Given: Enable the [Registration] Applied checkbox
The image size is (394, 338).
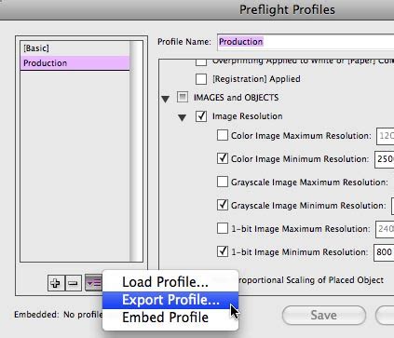Looking at the screenshot, I should [x=201, y=79].
